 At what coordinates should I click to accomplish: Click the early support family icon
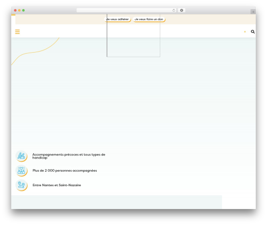click(x=21, y=156)
